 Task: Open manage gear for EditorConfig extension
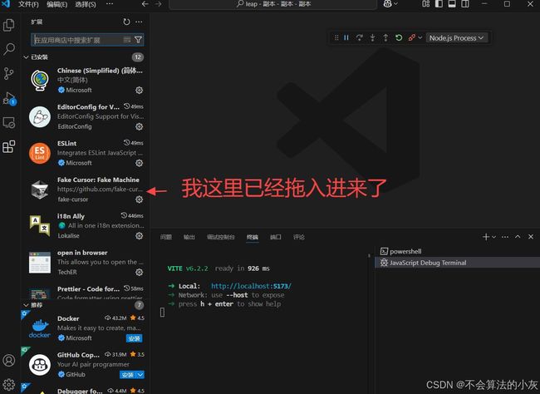click(139, 126)
